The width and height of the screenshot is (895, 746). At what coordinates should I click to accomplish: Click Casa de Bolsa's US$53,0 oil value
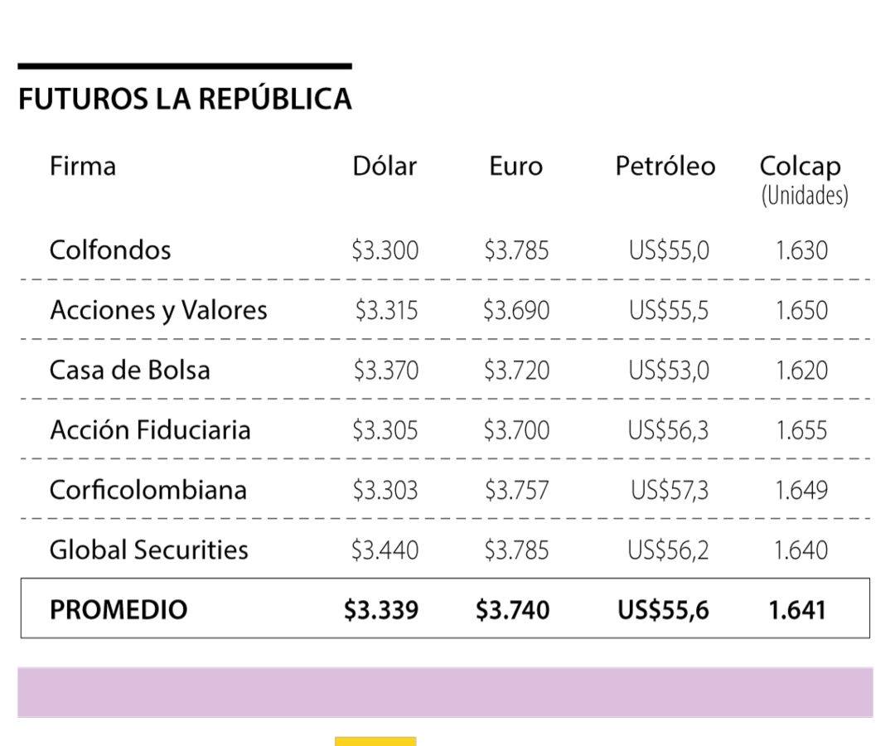click(x=669, y=370)
